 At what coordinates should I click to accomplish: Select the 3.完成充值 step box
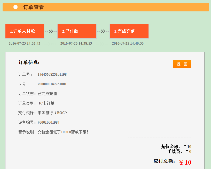pyautogui.click(x=129, y=31)
